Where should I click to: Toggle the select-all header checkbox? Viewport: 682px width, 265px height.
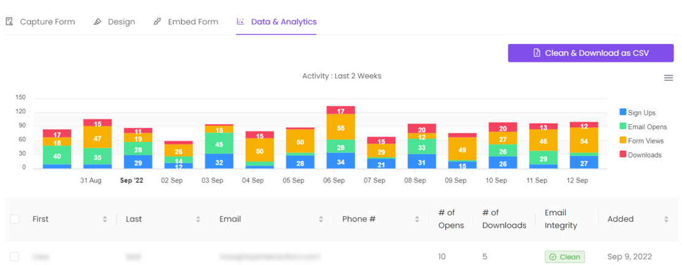[x=15, y=219]
